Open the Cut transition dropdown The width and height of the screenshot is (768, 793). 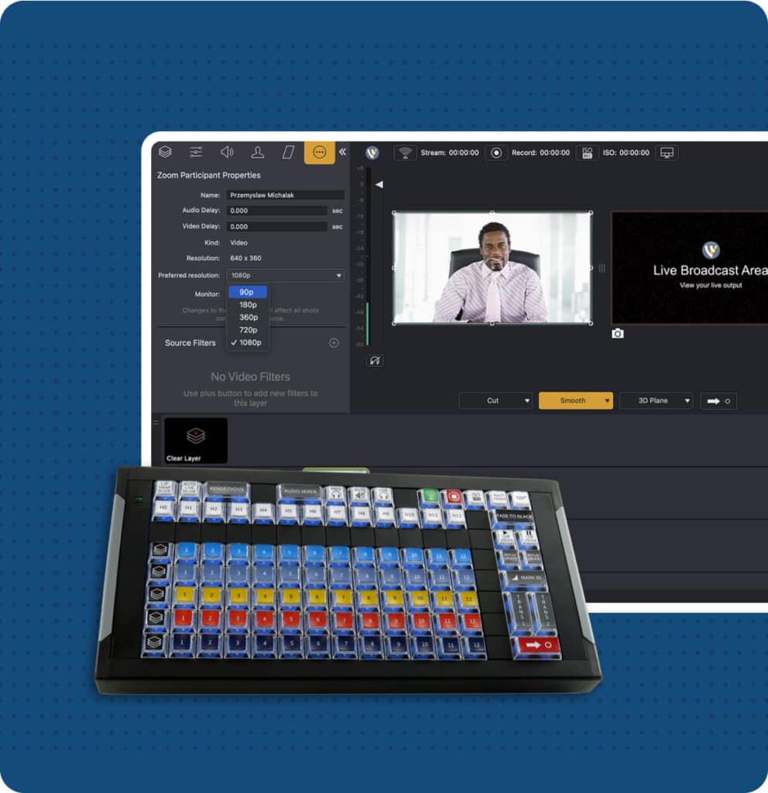(495, 400)
